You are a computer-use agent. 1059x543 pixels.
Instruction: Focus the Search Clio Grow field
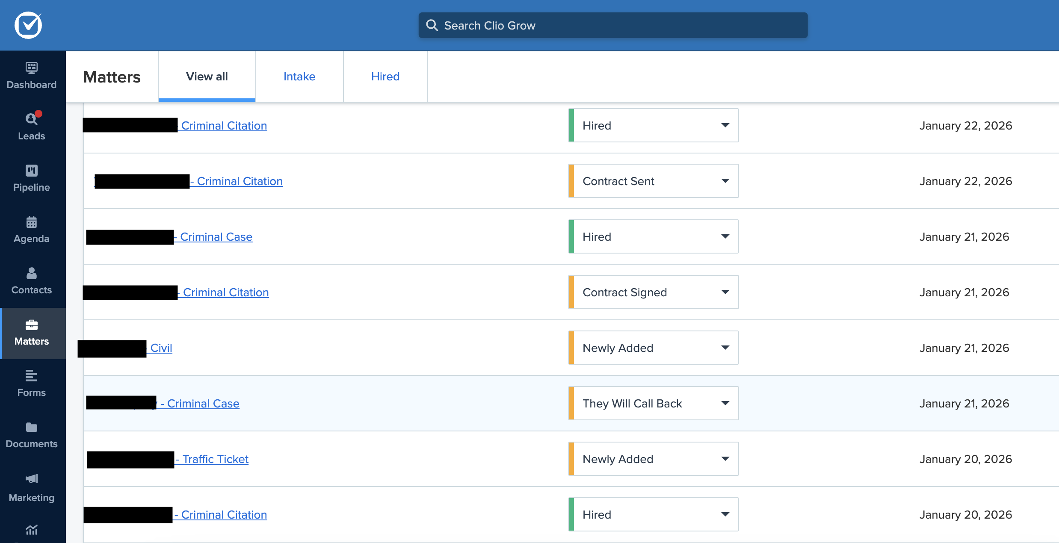(x=613, y=26)
